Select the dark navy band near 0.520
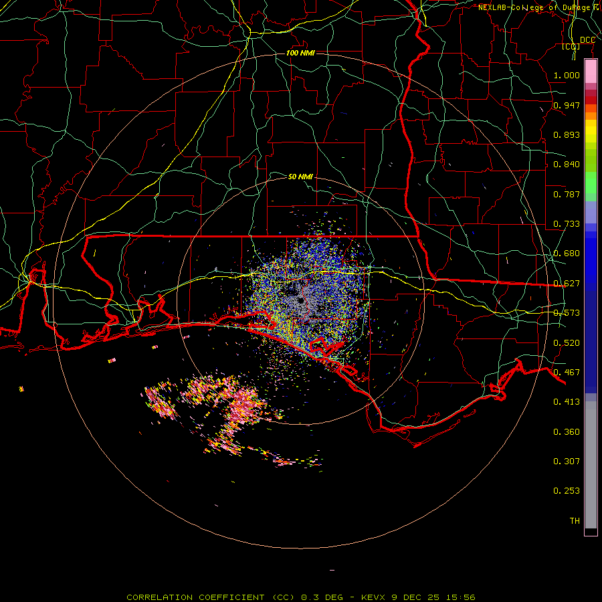This screenshot has height=602, width=602. 591,342
